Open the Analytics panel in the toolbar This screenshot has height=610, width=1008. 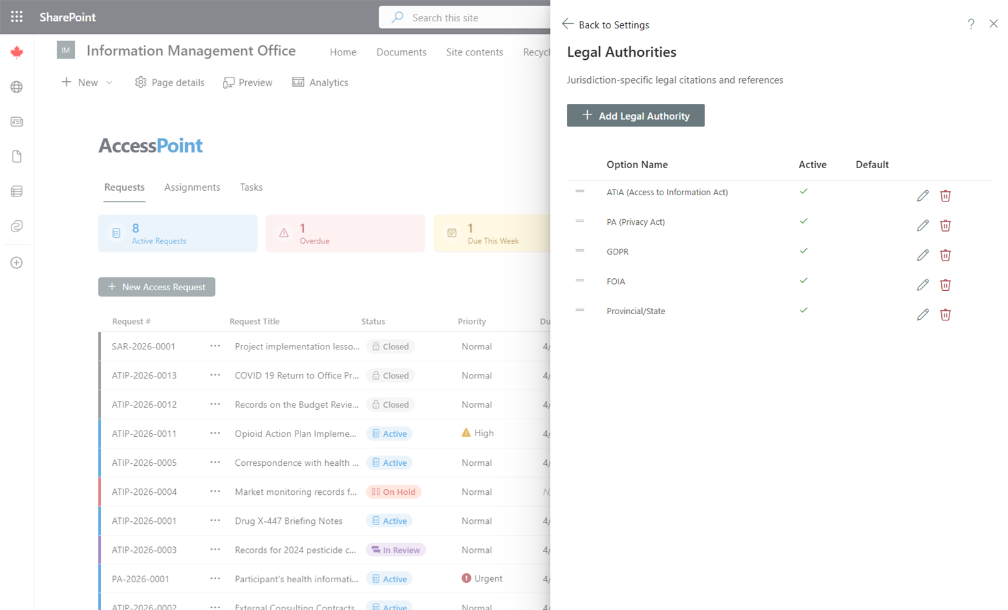tap(320, 82)
